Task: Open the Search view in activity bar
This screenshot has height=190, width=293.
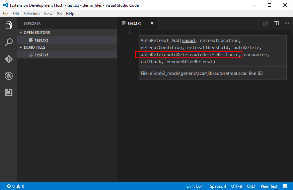Action: 9,42
